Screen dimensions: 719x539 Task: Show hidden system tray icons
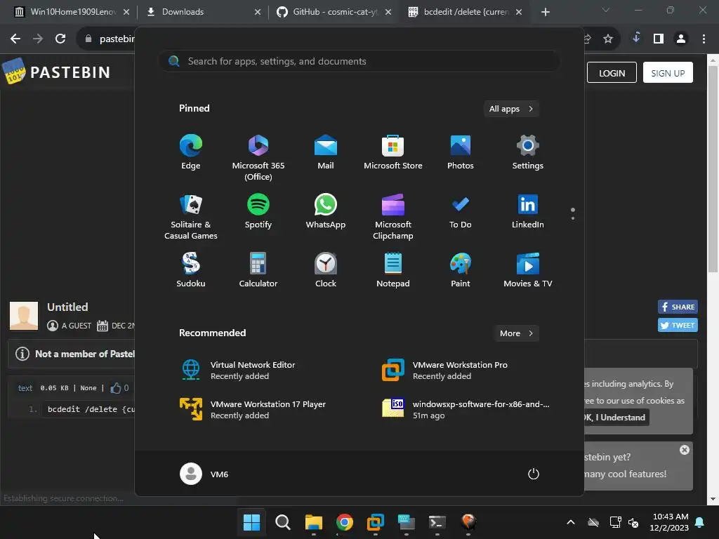[x=570, y=522]
